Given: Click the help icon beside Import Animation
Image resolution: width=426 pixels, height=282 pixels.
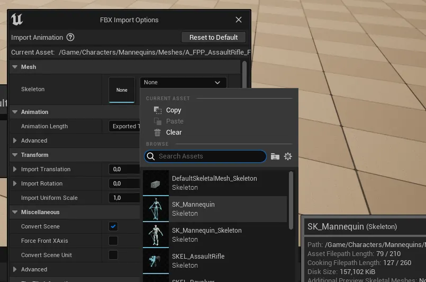Looking at the screenshot, I should (70, 38).
